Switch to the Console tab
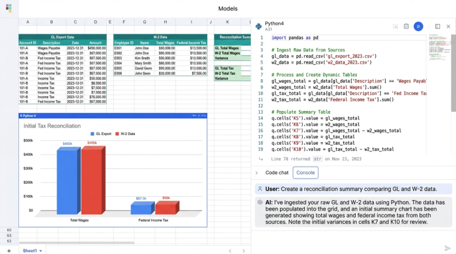The height and width of the screenshot is (254, 456). click(306, 173)
